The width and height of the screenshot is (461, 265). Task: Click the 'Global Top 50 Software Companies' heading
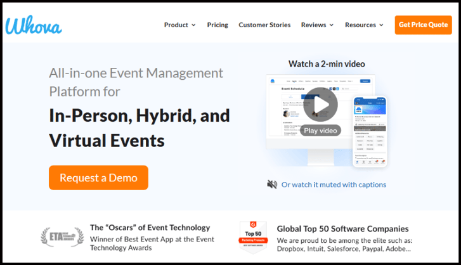click(342, 228)
